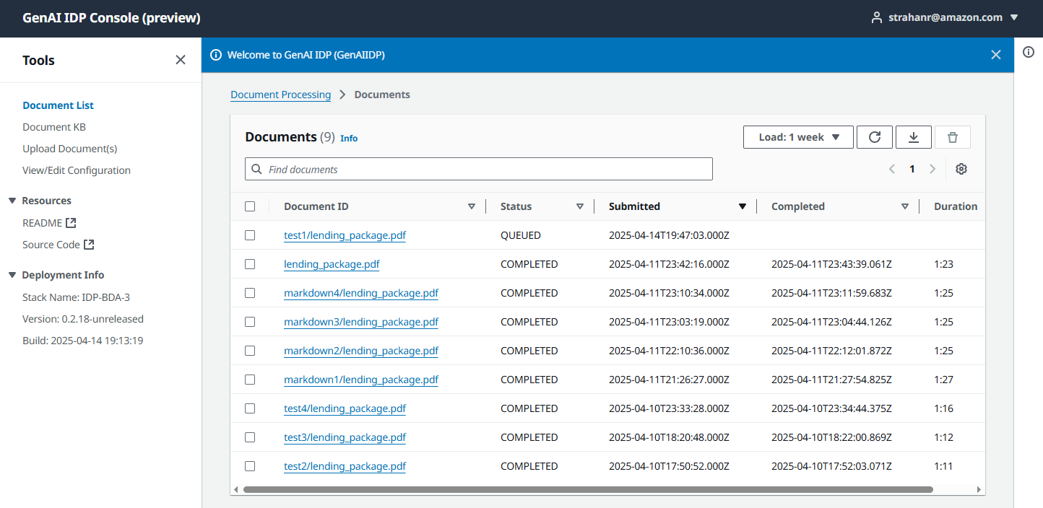Open the help panel info icon top right
This screenshot has height=508, width=1043.
point(1029,52)
